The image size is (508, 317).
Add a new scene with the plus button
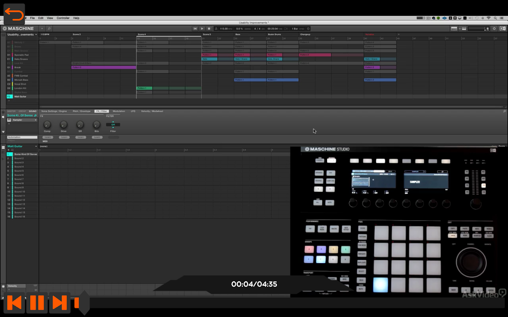[x=398, y=34]
